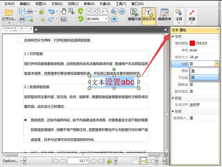Screen dimensions: 222x167
Task: Open dropdown arrow under 打开(O)...
Action: point(9,23)
